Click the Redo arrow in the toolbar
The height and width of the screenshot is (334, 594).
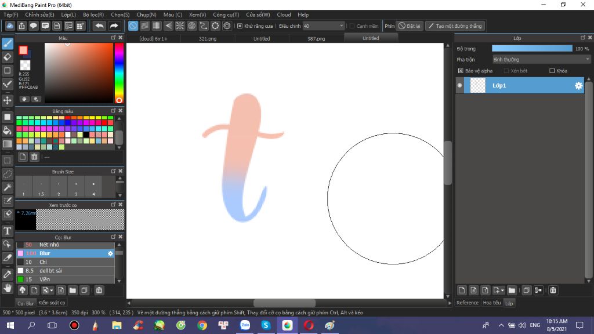(x=114, y=26)
